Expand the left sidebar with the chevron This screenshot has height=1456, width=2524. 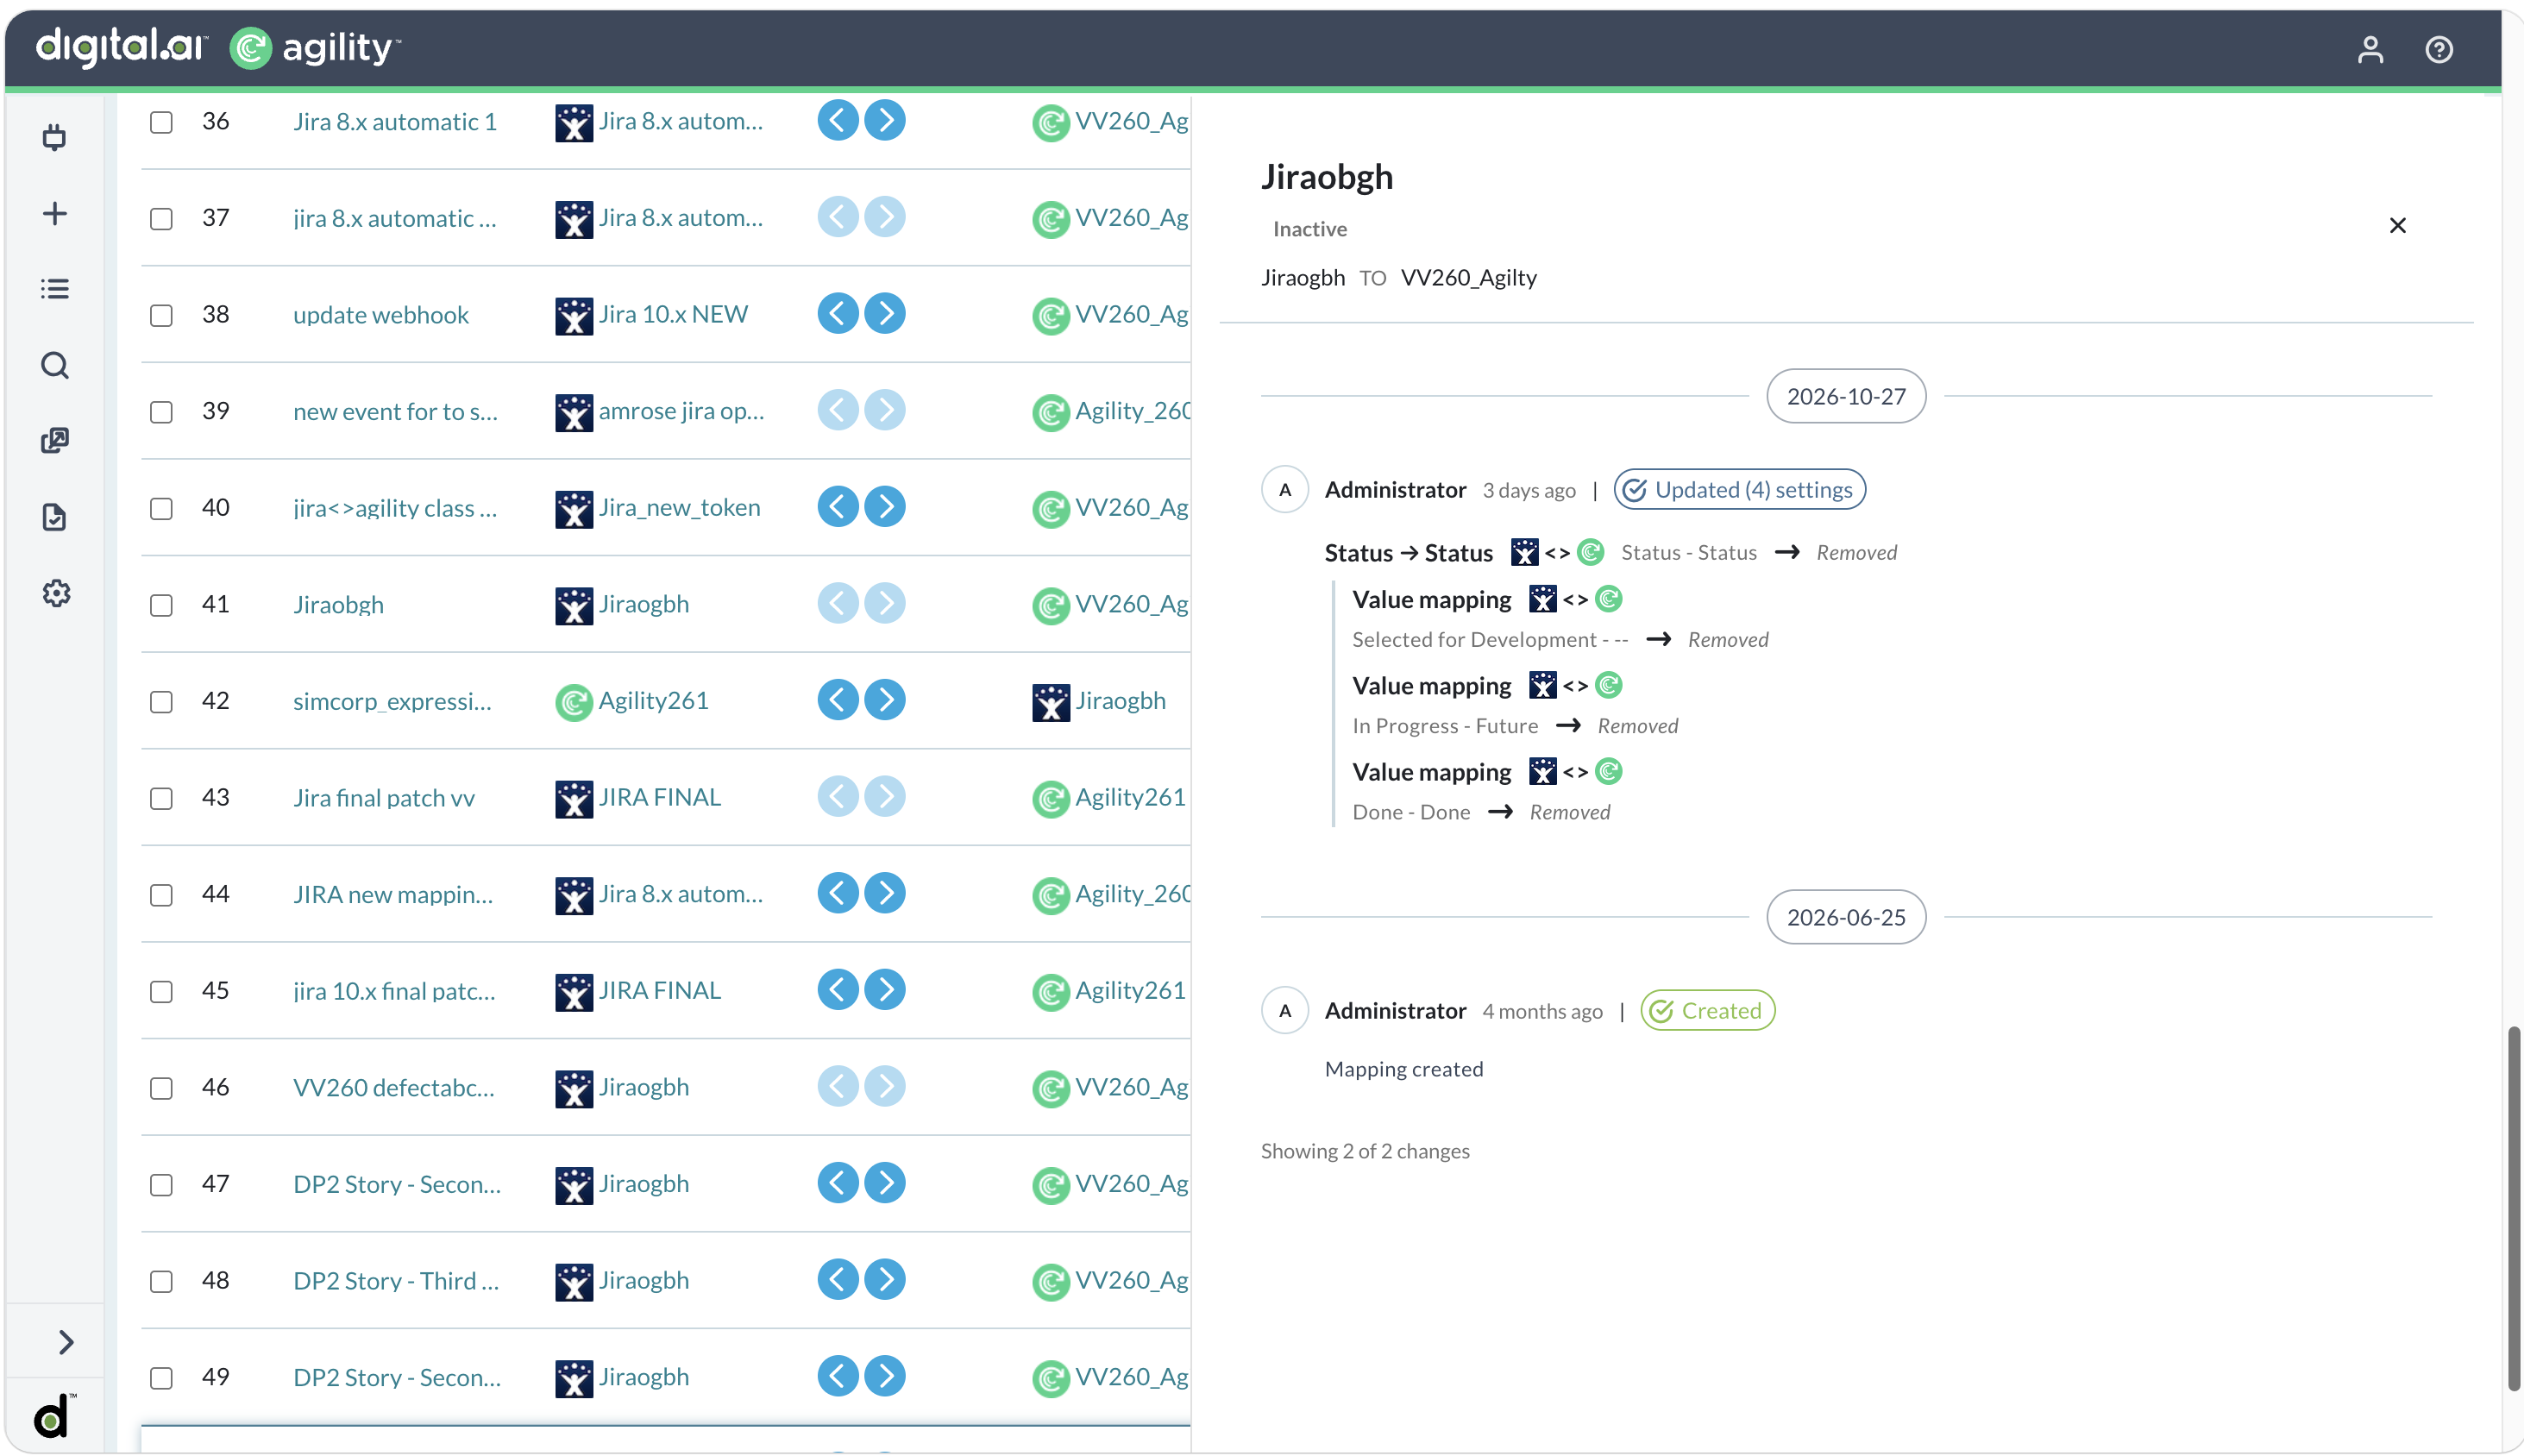pyautogui.click(x=66, y=1342)
